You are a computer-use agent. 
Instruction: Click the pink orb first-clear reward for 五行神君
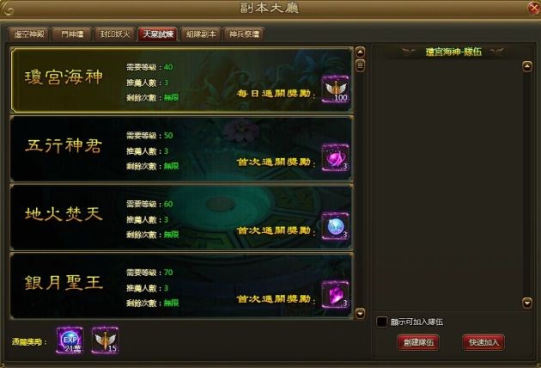[335, 157]
